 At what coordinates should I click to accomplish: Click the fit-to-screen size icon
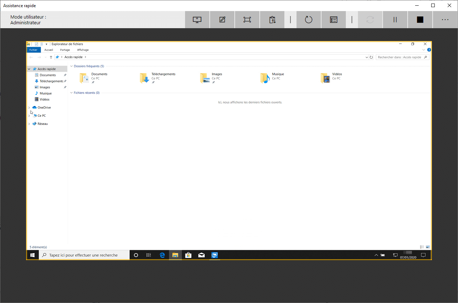coord(247,20)
